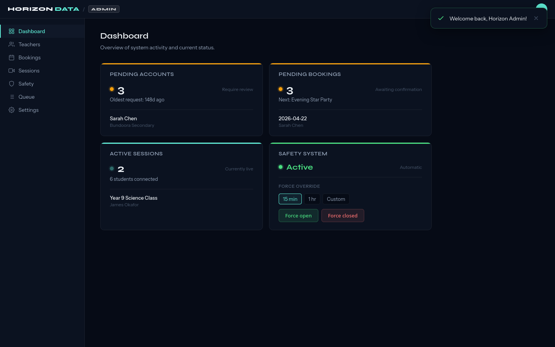Image resolution: width=555 pixels, height=347 pixels.
Task: Open the Active Sessions card heading
Action: point(136,153)
